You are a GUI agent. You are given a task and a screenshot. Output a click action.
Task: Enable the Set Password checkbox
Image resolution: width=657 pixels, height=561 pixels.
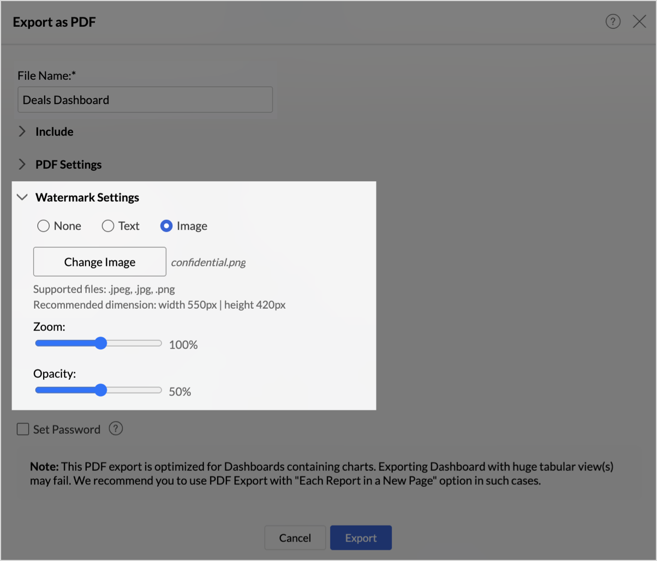point(23,429)
